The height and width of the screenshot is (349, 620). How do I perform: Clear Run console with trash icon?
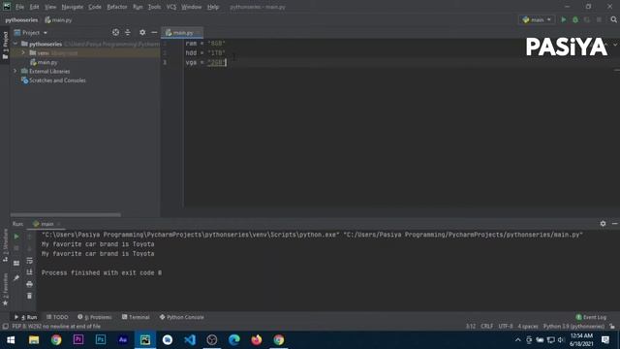pyautogui.click(x=29, y=296)
